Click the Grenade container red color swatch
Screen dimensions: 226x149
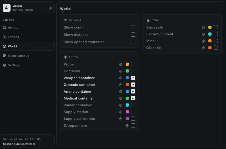127,85
